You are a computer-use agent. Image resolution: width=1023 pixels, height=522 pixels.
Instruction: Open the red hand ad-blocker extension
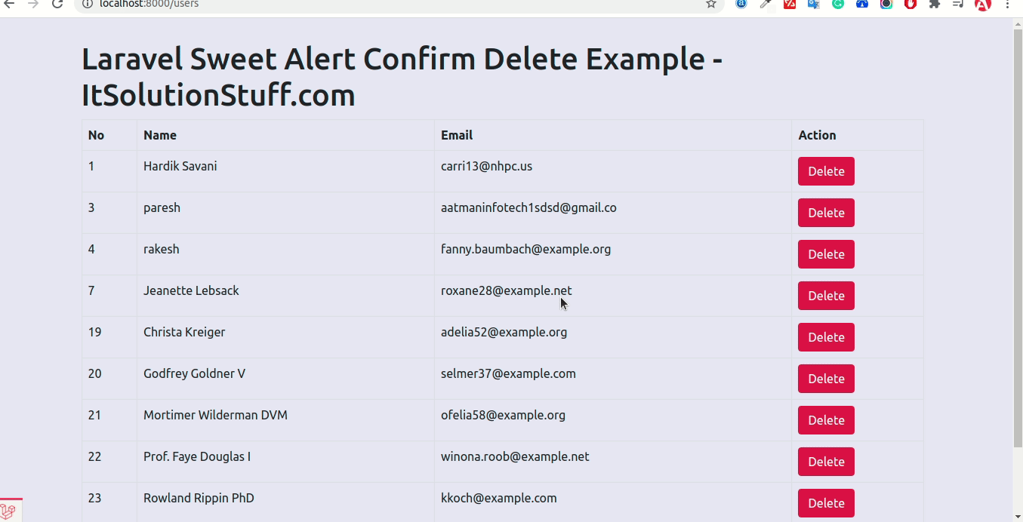click(x=910, y=5)
